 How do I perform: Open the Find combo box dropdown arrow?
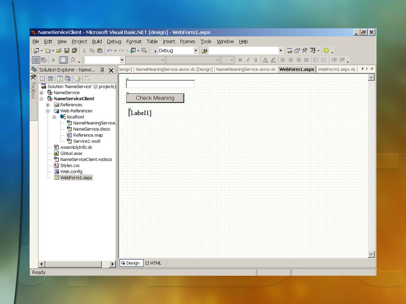click(281, 51)
